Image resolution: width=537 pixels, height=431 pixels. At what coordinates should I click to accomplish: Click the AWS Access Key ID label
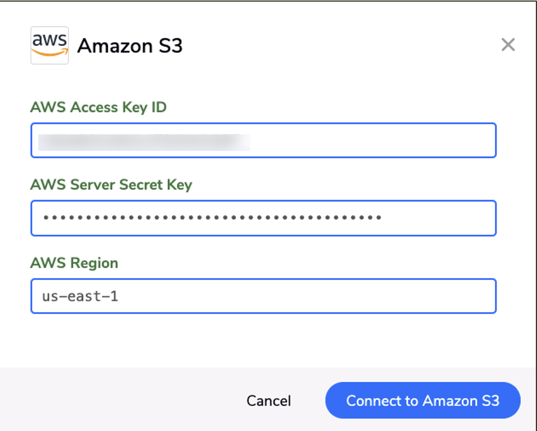click(x=98, y=107)
